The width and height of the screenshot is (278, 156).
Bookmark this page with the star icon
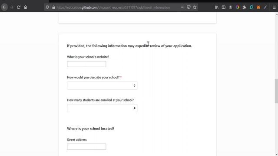195,7
